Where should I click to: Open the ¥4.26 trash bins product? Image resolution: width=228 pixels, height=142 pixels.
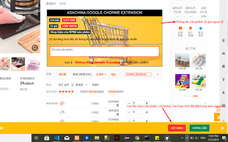182,60
